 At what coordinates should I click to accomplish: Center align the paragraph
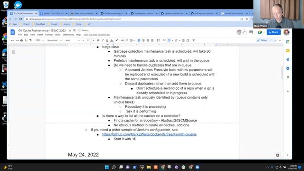click(143, 40)
